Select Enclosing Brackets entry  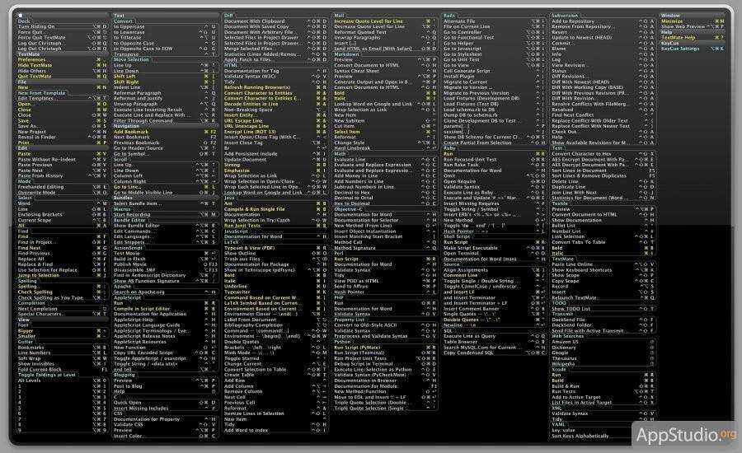pos(40,214)
